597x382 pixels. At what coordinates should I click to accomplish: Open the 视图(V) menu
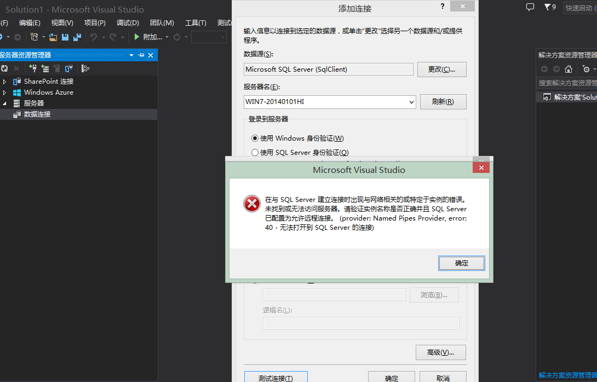(62, 23)
